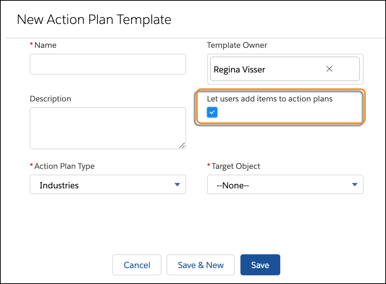386x284 pixels.
Task: Clear Regina Visser from Template Owner
Action: 329,69
